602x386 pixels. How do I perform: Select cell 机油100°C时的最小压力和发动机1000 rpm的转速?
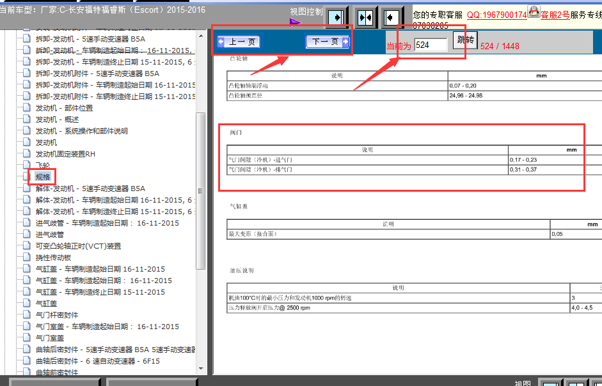(399, 298)
